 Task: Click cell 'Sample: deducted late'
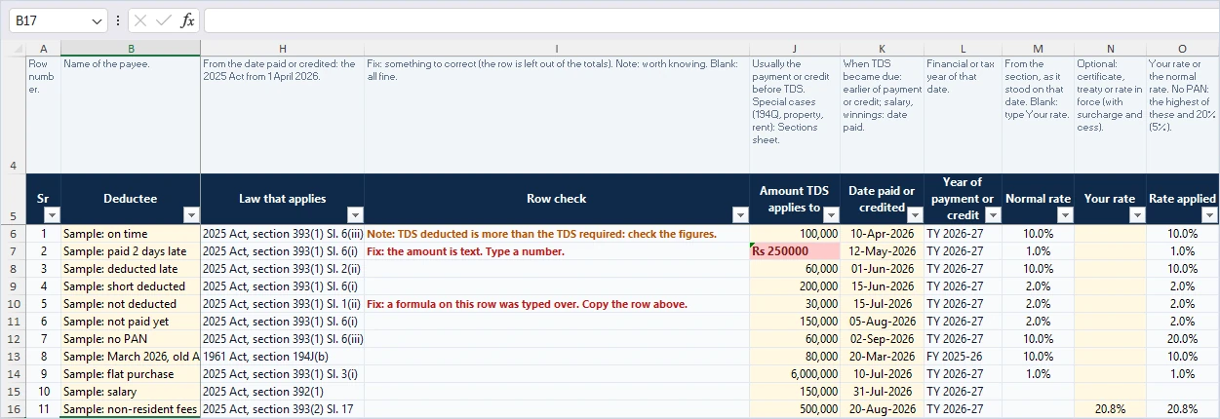click(131, 269)
